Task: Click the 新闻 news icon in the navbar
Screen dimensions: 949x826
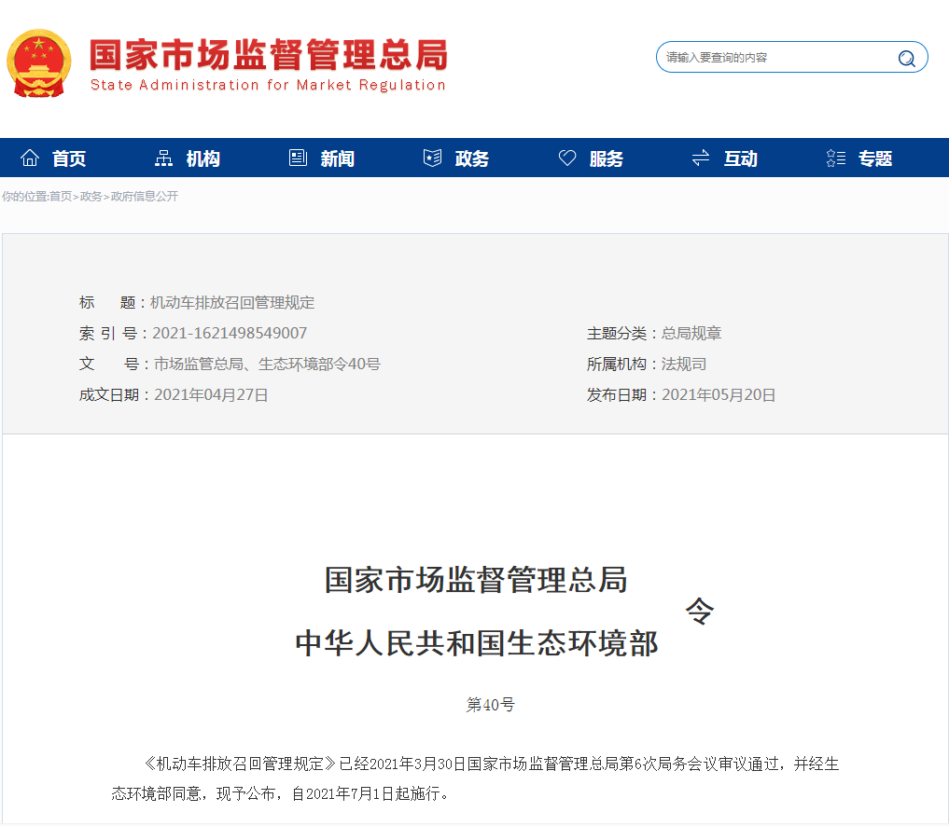Action: click(x=297, y=157)
